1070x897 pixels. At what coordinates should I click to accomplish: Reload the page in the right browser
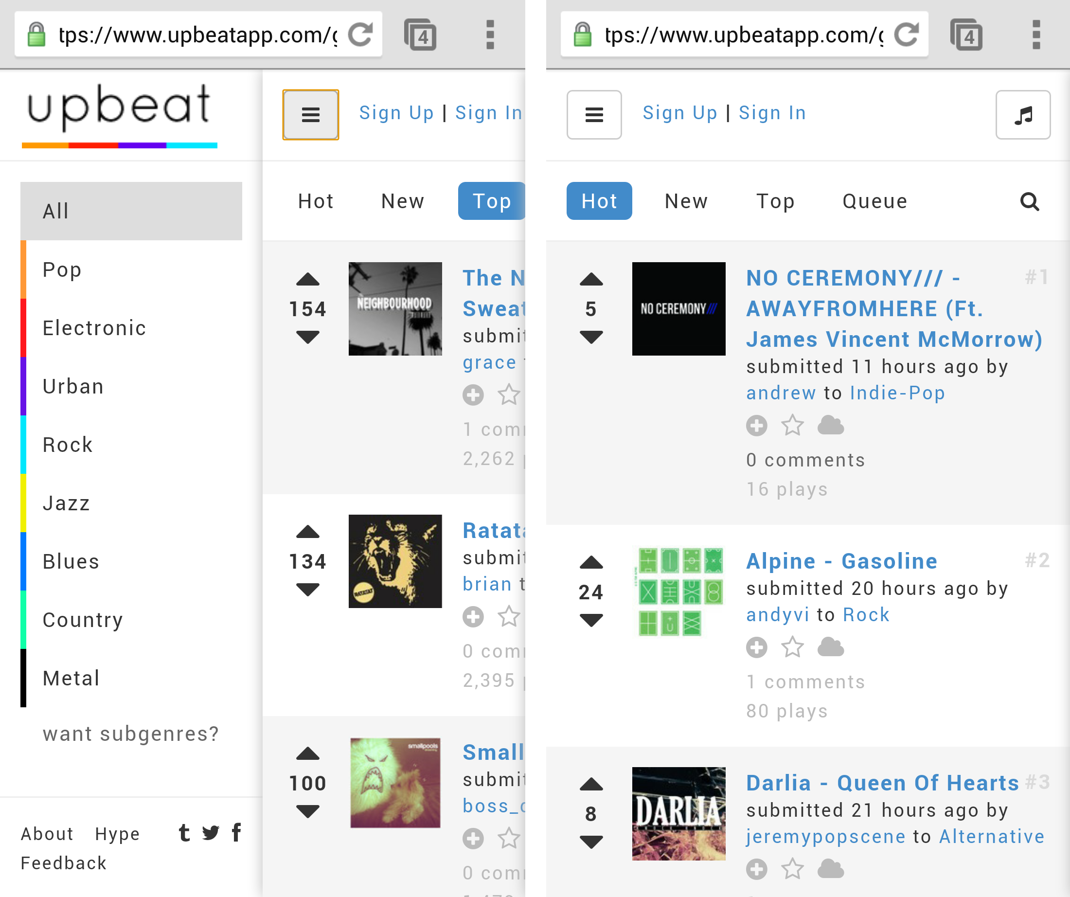[907, 35]
